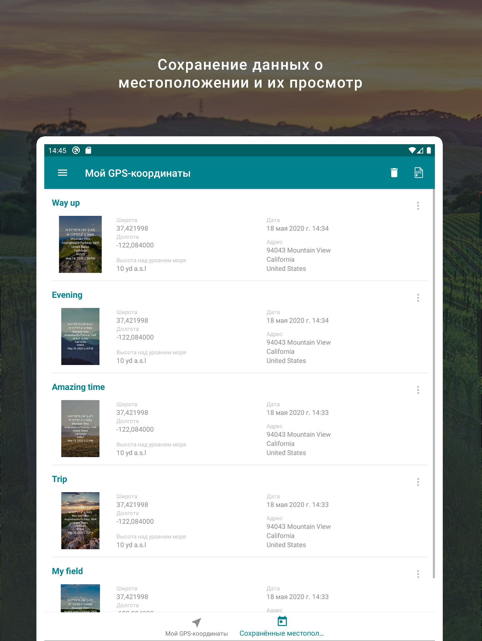Tap Evening address 94043 Mountain View
Screen dimensions: 482x641
coord(298,342)
